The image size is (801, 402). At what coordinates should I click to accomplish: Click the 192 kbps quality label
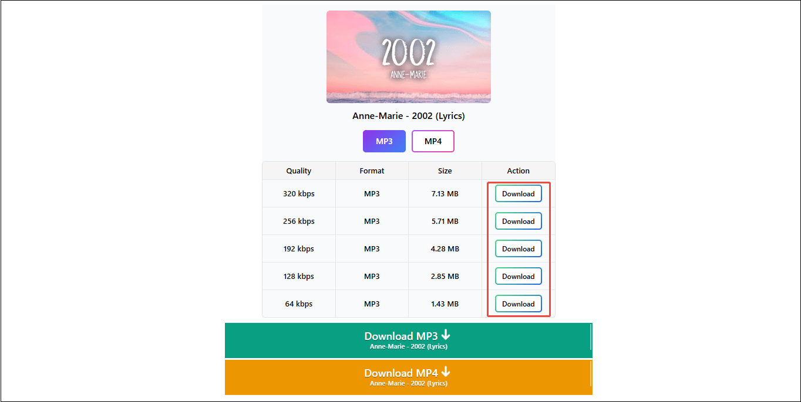[298, 248]
